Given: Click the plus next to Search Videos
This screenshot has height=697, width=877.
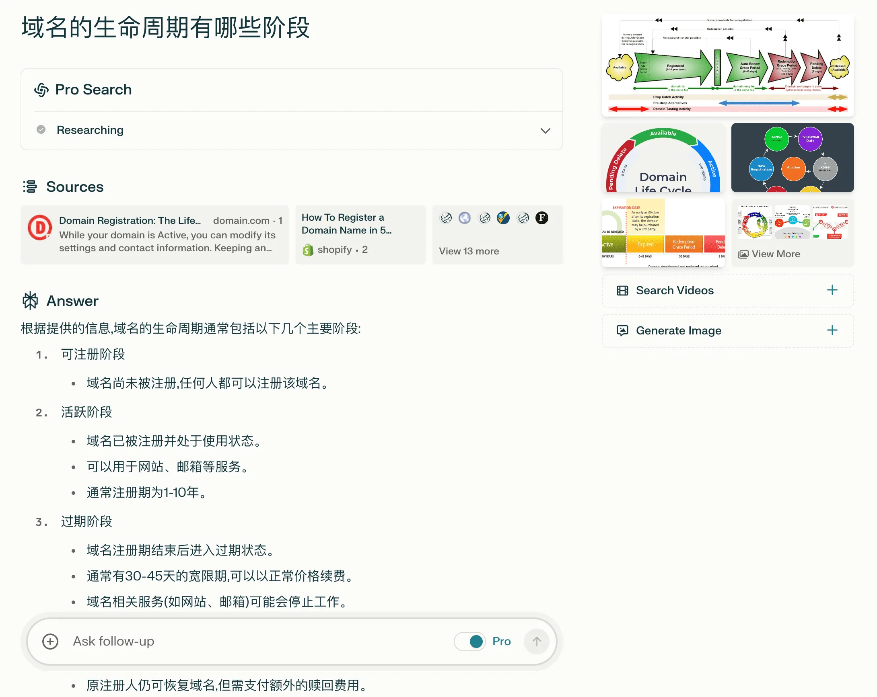Looking at the screenshot, I should pos(832,290).
